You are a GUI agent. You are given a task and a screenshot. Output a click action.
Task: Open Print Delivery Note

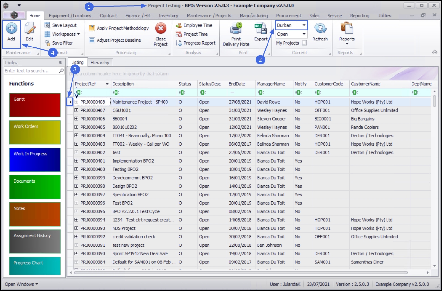pyautogui.click(x=236, y=29)
